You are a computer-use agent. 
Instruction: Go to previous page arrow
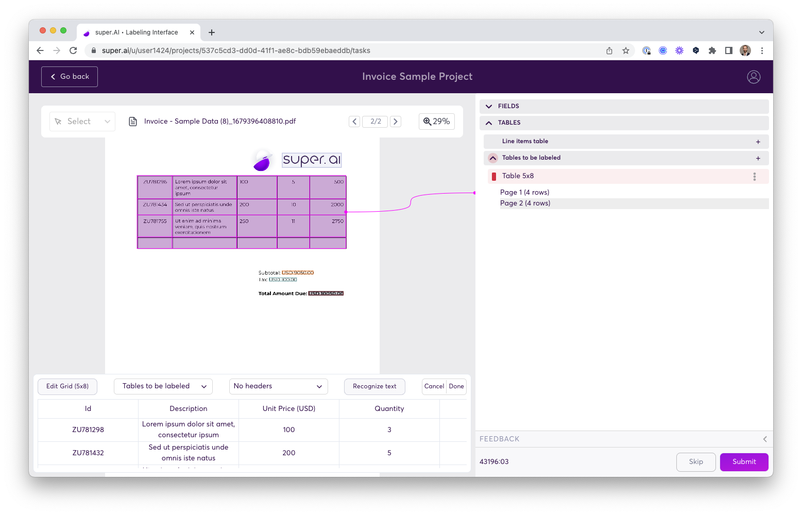tap(354, 122)
